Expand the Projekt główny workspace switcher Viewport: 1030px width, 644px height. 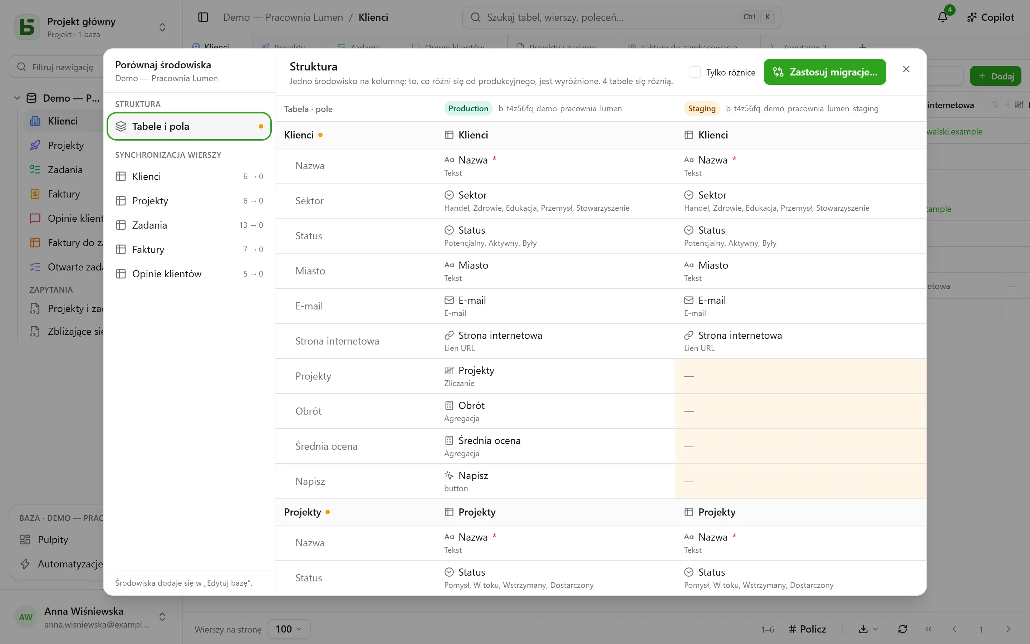pos(162,27)
